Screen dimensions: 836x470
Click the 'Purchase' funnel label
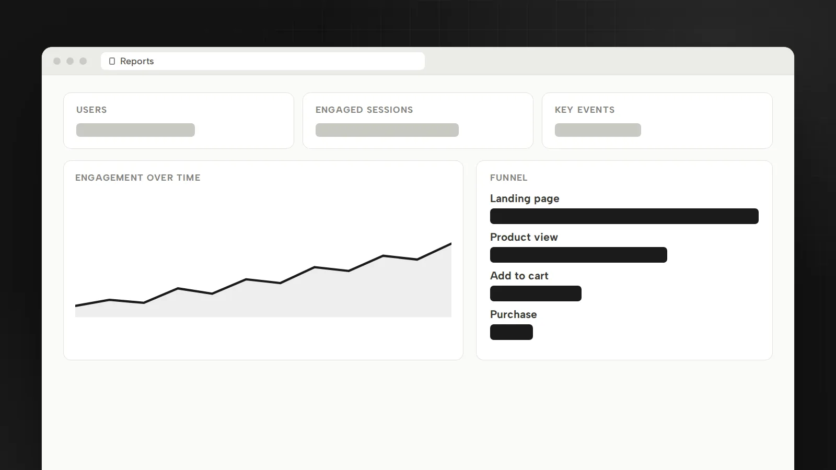(514, 314)
